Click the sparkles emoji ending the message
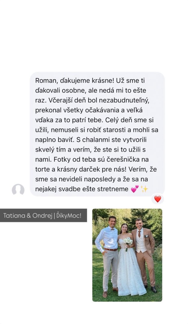Screen dimensions: 188x324 coord(144,189)
